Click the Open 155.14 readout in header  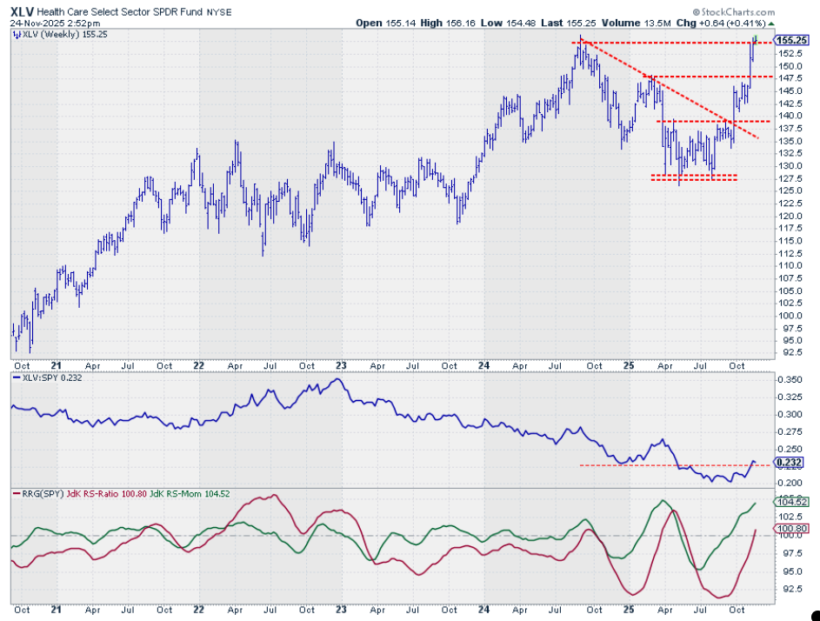(385, 24)
